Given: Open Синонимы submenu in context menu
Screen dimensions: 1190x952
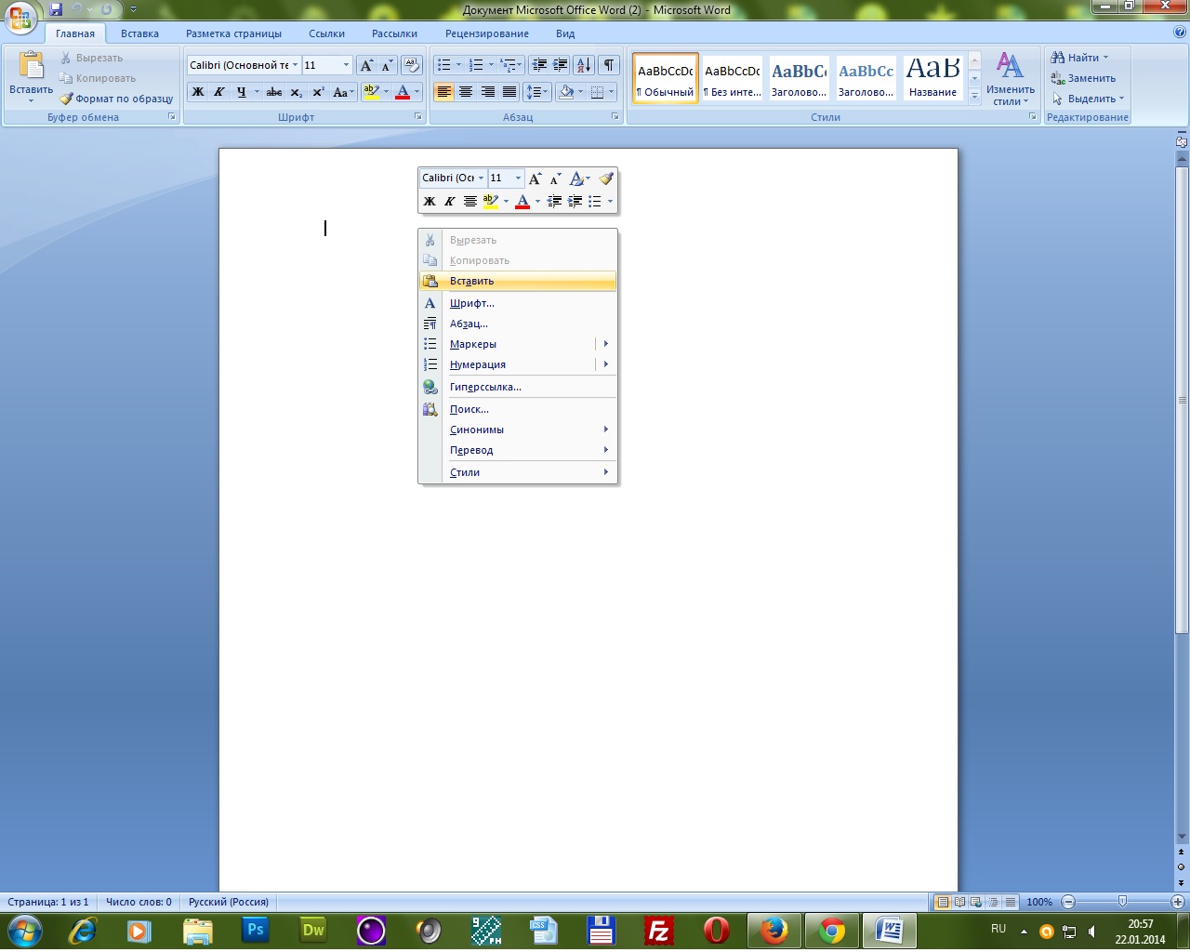Looking at the screenshot, I should click(x=518, y=430).
